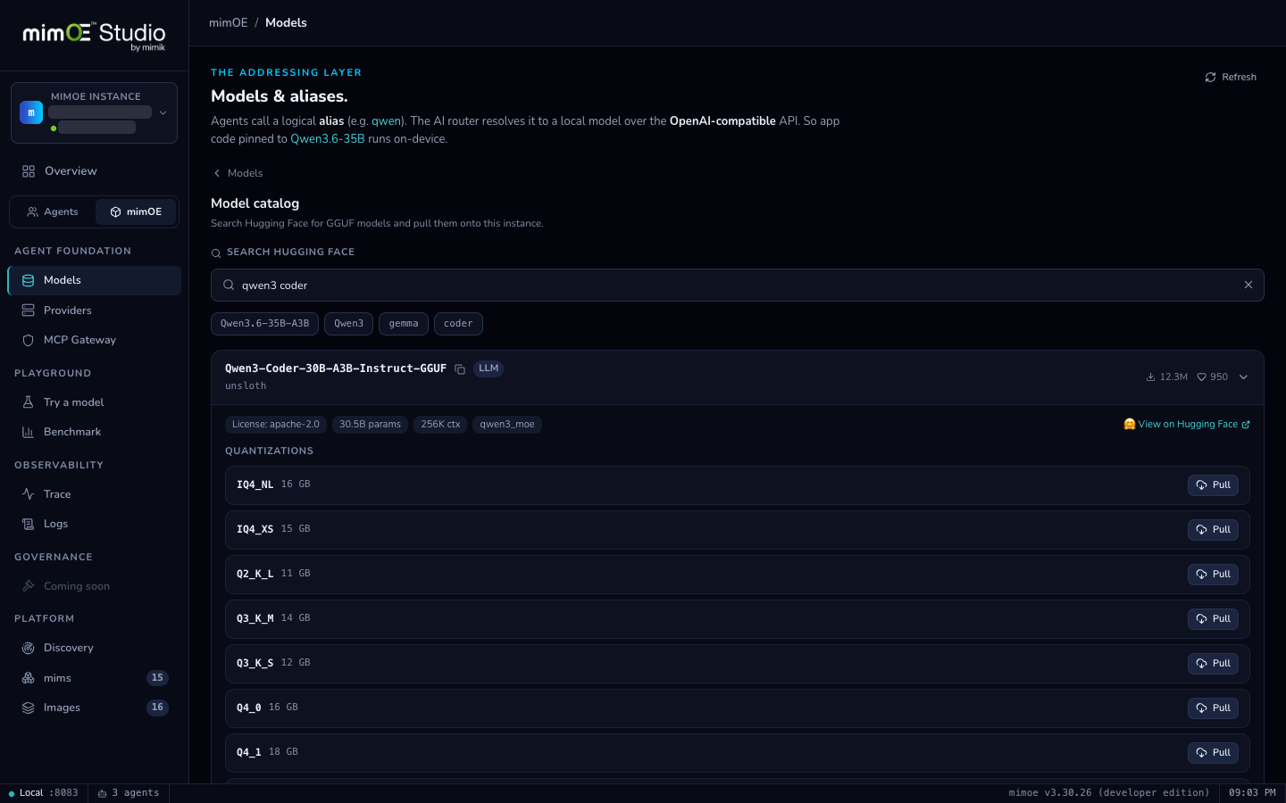Open Providers in the sidebar
The height and width of the screenshot is (803, 1286).
pos(95,310)
